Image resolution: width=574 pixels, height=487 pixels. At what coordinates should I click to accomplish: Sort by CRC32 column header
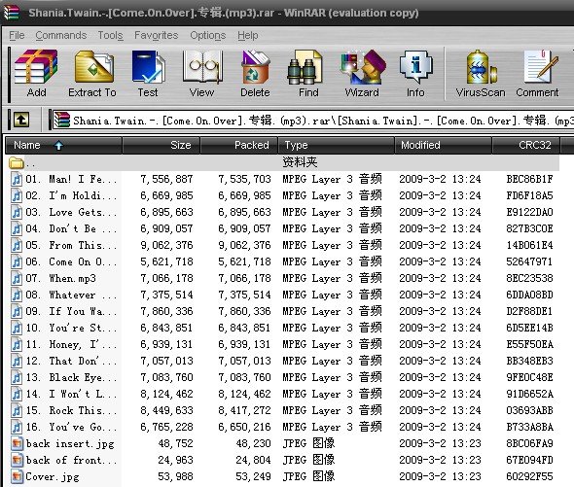point(526,145)
